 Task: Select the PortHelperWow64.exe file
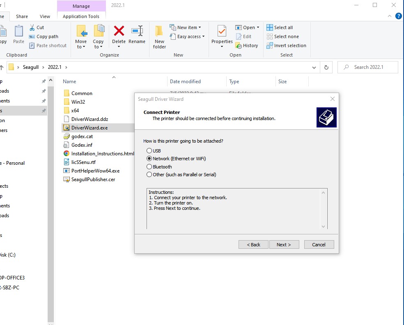[92, 171]
